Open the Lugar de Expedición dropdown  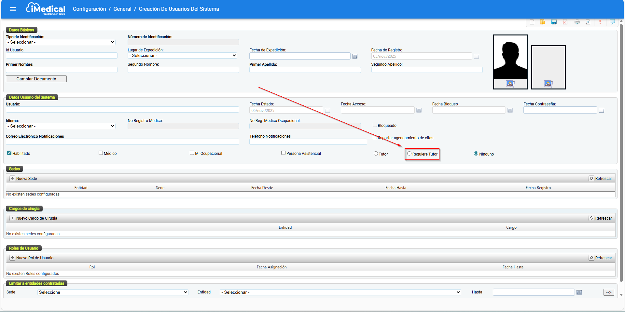point(182,56)
